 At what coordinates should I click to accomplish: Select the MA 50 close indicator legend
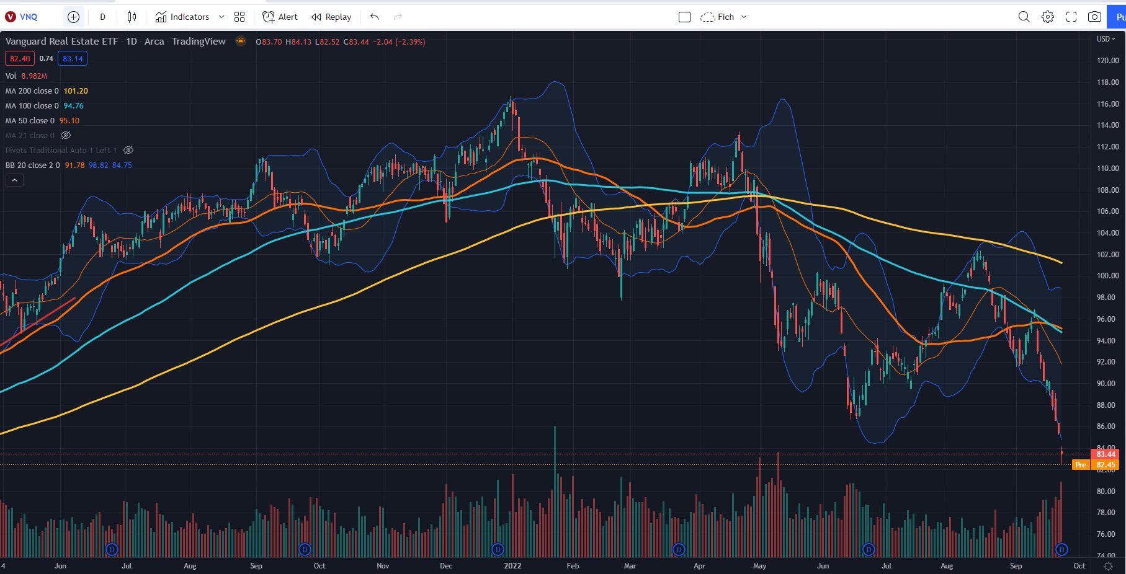(30, 120)
